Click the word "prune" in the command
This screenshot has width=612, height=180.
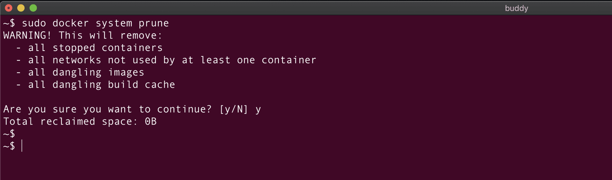(154, 23)
